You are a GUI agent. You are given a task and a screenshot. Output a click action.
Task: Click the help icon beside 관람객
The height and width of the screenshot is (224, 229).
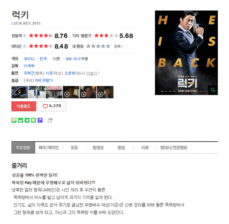pyautogui.click(x=25, y=36)
